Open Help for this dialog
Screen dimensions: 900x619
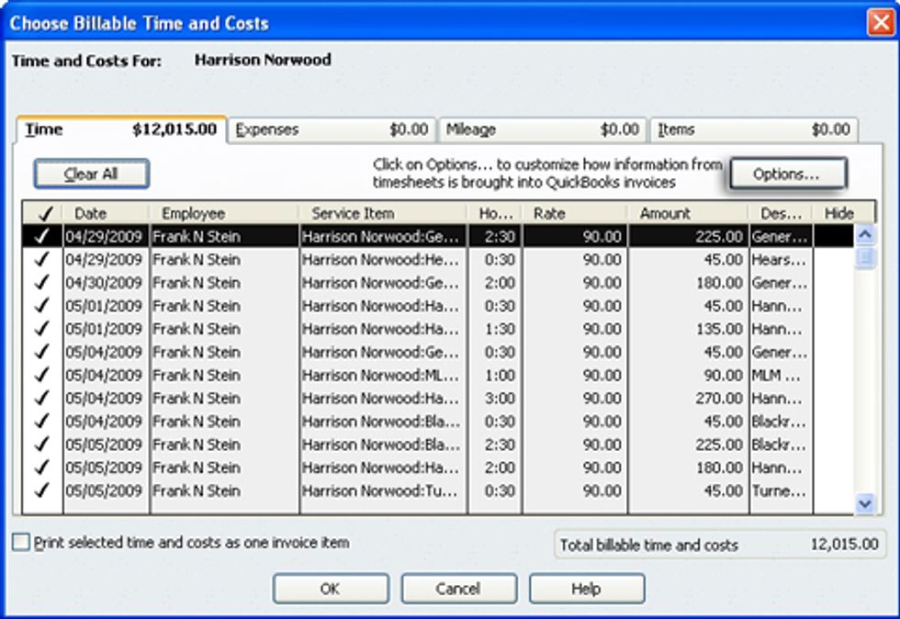(587, 589)
